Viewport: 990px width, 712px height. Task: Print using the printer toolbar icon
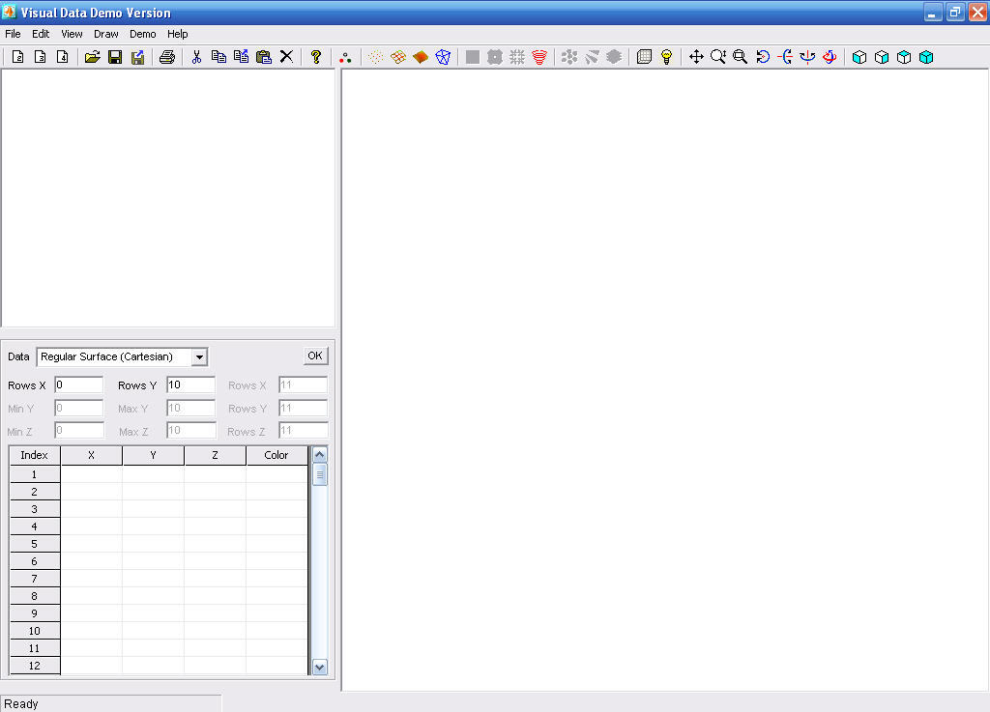point(166,57)
